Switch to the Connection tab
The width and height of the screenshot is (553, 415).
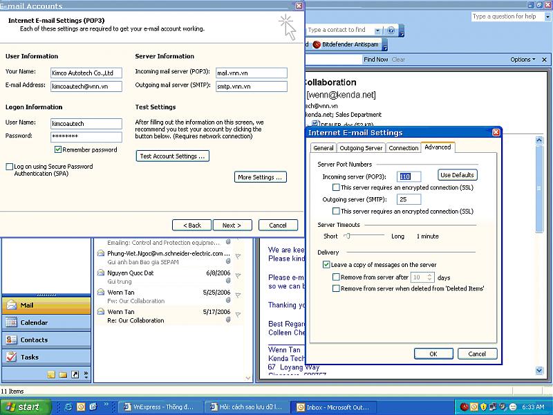click(403, 148)
